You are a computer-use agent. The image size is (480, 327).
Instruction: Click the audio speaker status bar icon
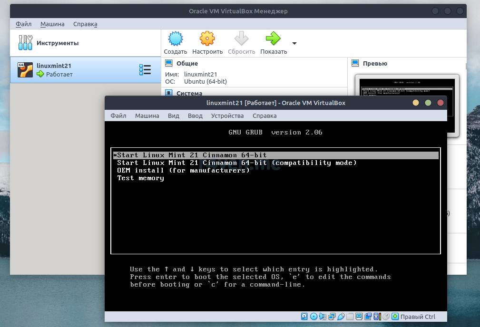323,317
